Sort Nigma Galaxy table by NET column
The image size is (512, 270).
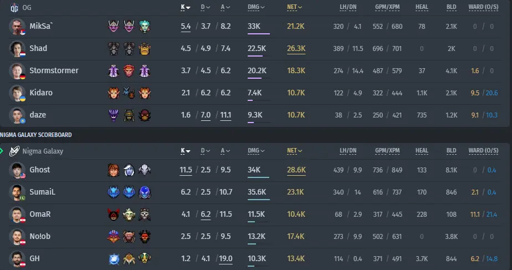pos(295,151)
